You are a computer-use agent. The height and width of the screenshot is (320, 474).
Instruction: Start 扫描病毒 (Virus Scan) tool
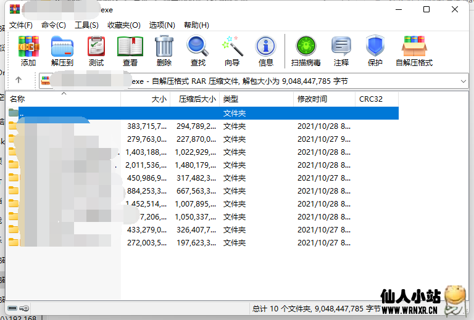[306, 51]
